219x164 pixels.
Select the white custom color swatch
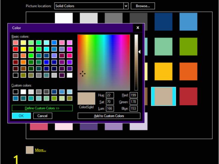click(23, 92)
